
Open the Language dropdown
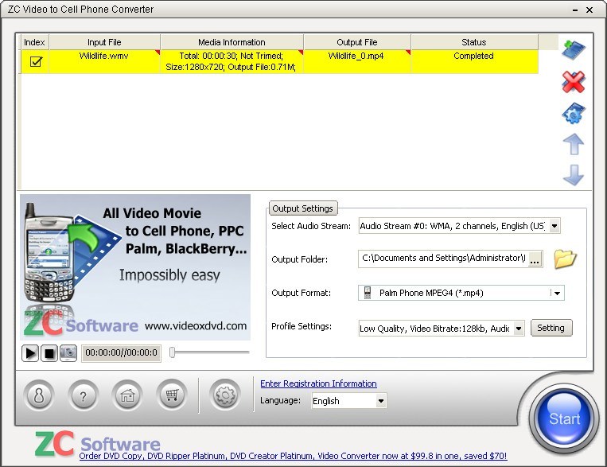coord(381,401)
